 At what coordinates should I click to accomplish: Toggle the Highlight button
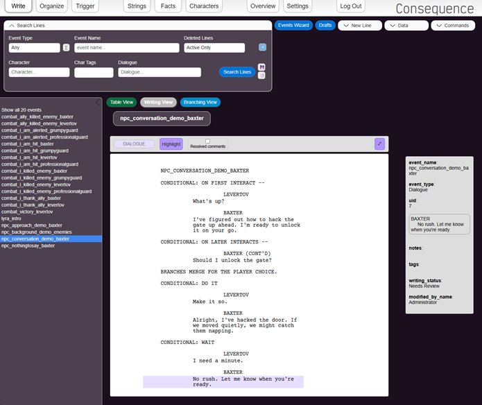(x=171, y=144)
